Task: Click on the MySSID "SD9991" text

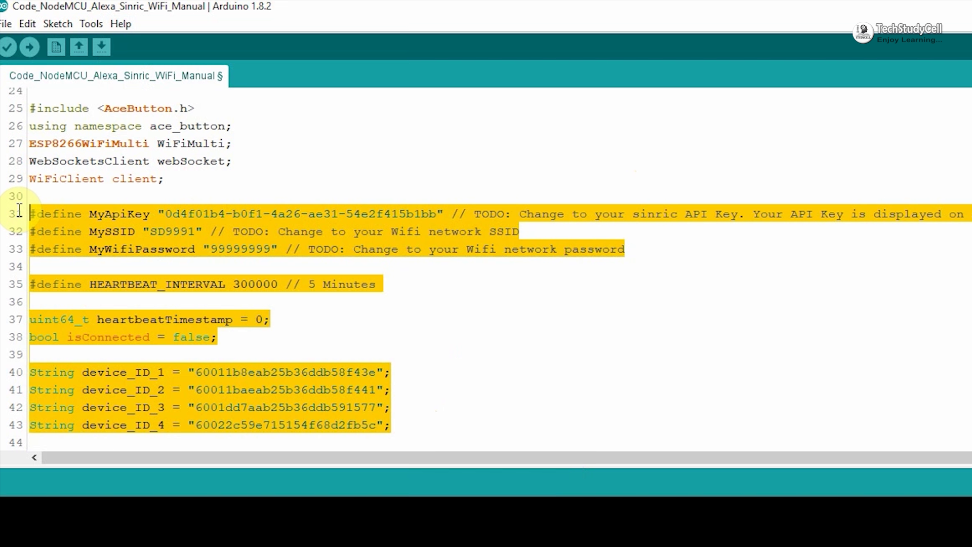Action: (x=172, y=232)
